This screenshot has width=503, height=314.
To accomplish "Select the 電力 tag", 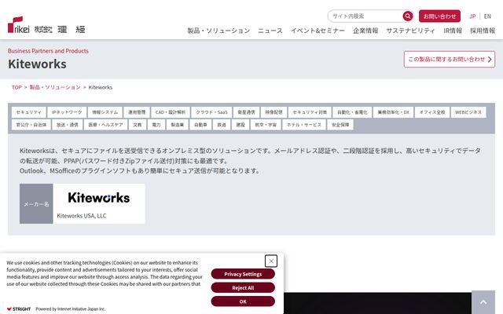I will pos(156,125).
